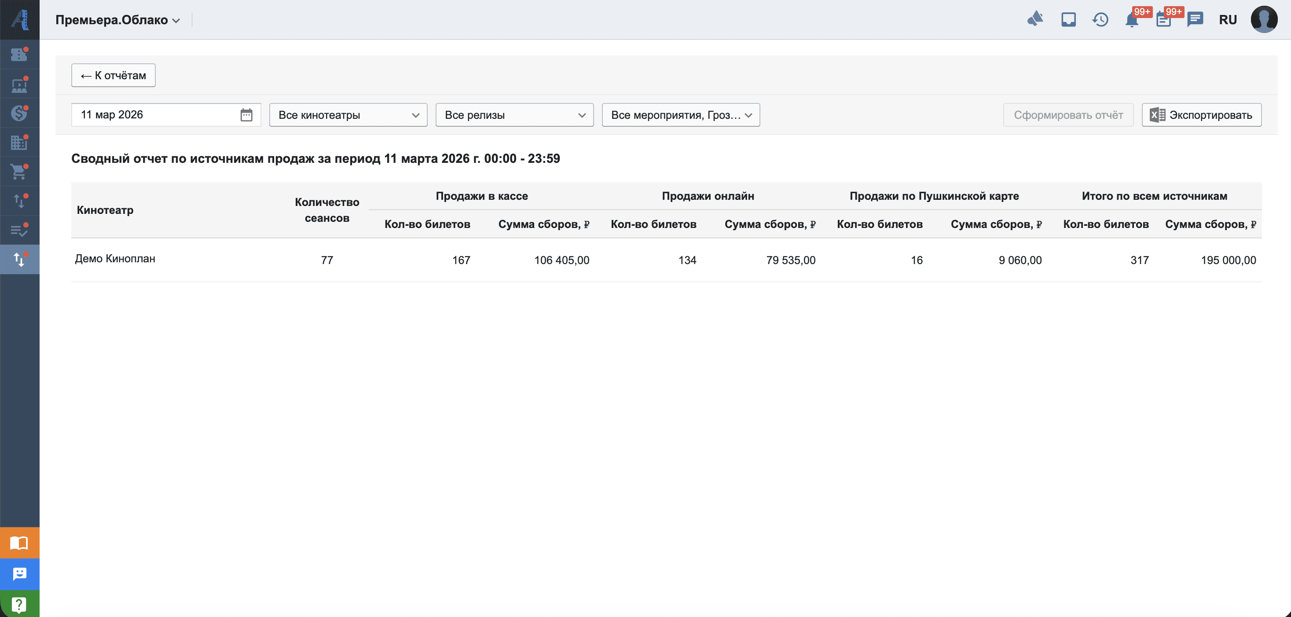Screen dimensions: 1291x617
Task: Open the shopping cart sidebar icon
Action: click(x=19, y=172)
